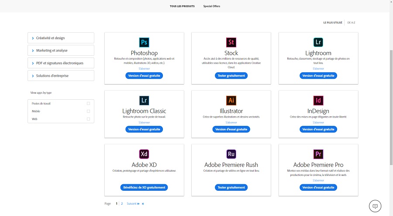This screenshot has height=216, width=393.
Task: Open the Lightroom product title
Action: point(318,53)
